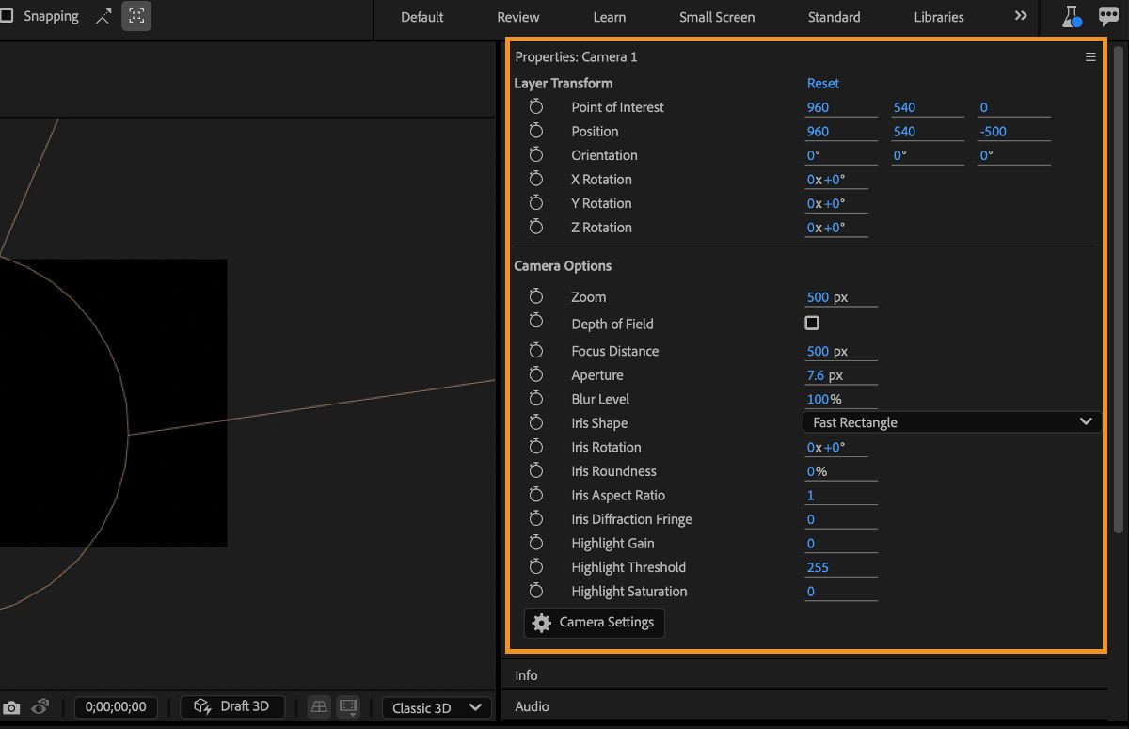Open the Classic 3D renderer dropdown
This screenshot has width=1129, height=729.
coord(436,707)
